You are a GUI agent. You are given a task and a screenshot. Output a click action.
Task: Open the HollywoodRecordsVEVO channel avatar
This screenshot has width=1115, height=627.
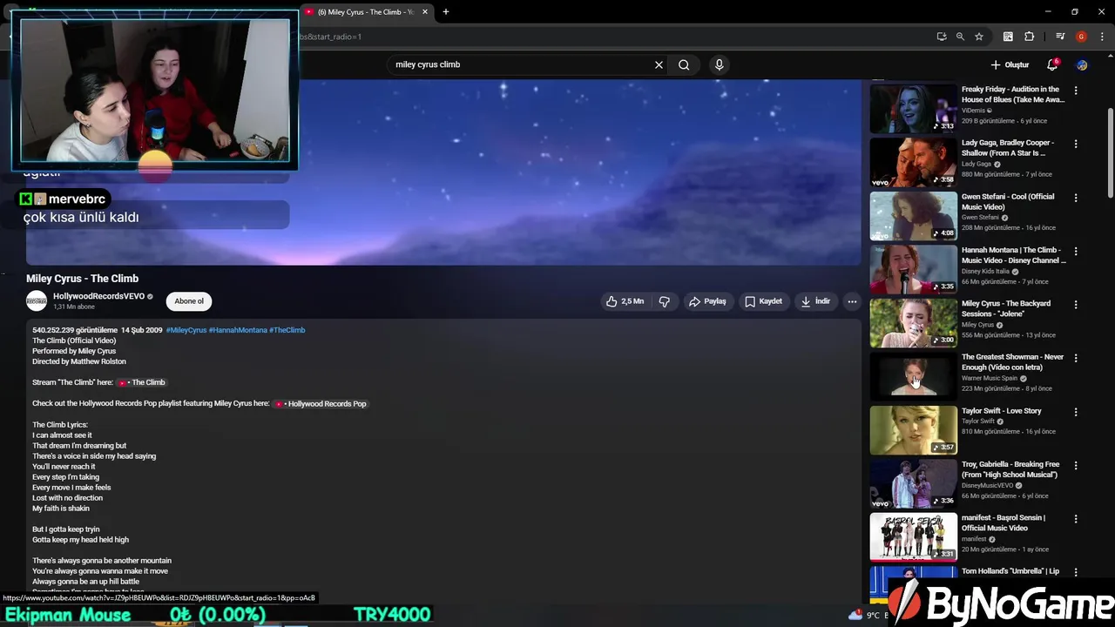point(37,301)
